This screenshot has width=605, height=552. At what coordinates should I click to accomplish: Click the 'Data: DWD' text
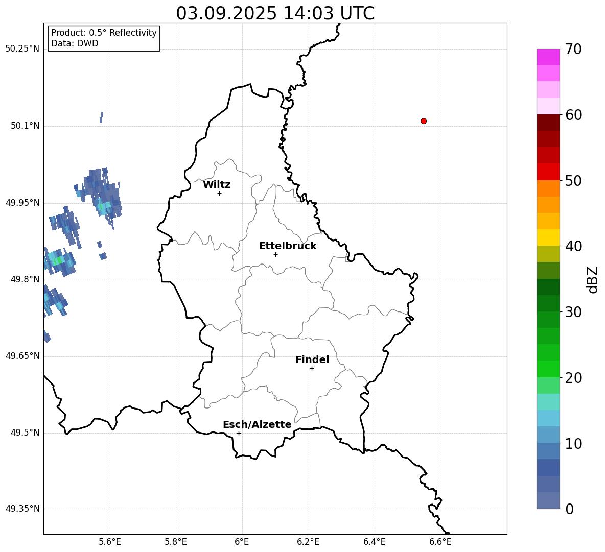[75, 43]
